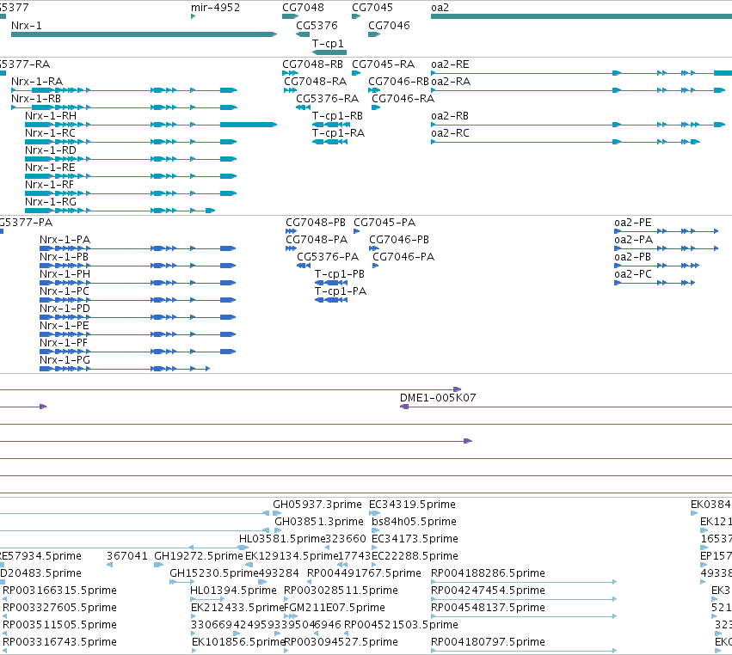Select transcript oa2-RC label
Image resolution: width=732 pixels, height=655 pixels.
450,133
